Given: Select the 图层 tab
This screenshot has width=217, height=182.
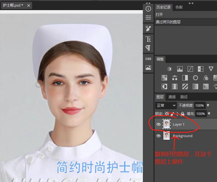Looking at the screenshot, I should coord(160,97).
